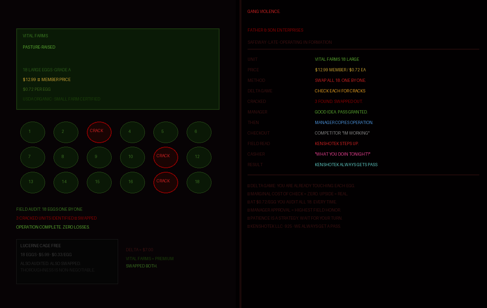
Task: Click '3 FOUND. SWAPPED OUT.' value
Action: (339, 102)
